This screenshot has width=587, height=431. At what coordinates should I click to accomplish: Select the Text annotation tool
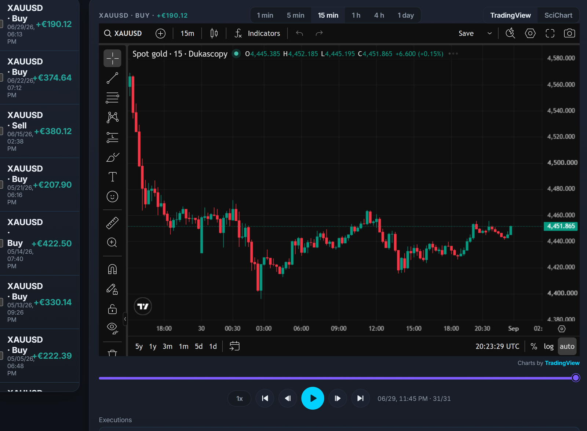coord(112,177)
